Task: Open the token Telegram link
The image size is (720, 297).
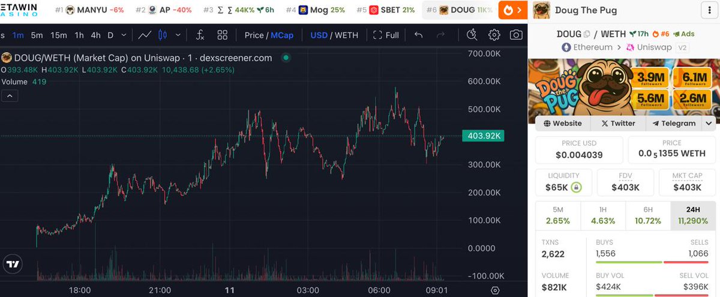Action: (x=673, y=123)
